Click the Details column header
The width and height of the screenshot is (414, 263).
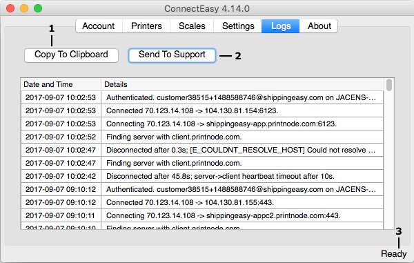[x=242, y=84]
